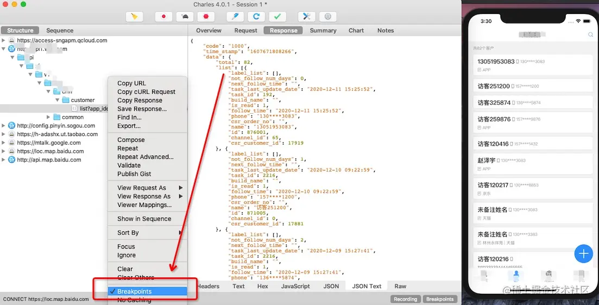Toggle the Recording status bar button
The height and width of the screenshot is (305, 599).
tap(405, 299)
